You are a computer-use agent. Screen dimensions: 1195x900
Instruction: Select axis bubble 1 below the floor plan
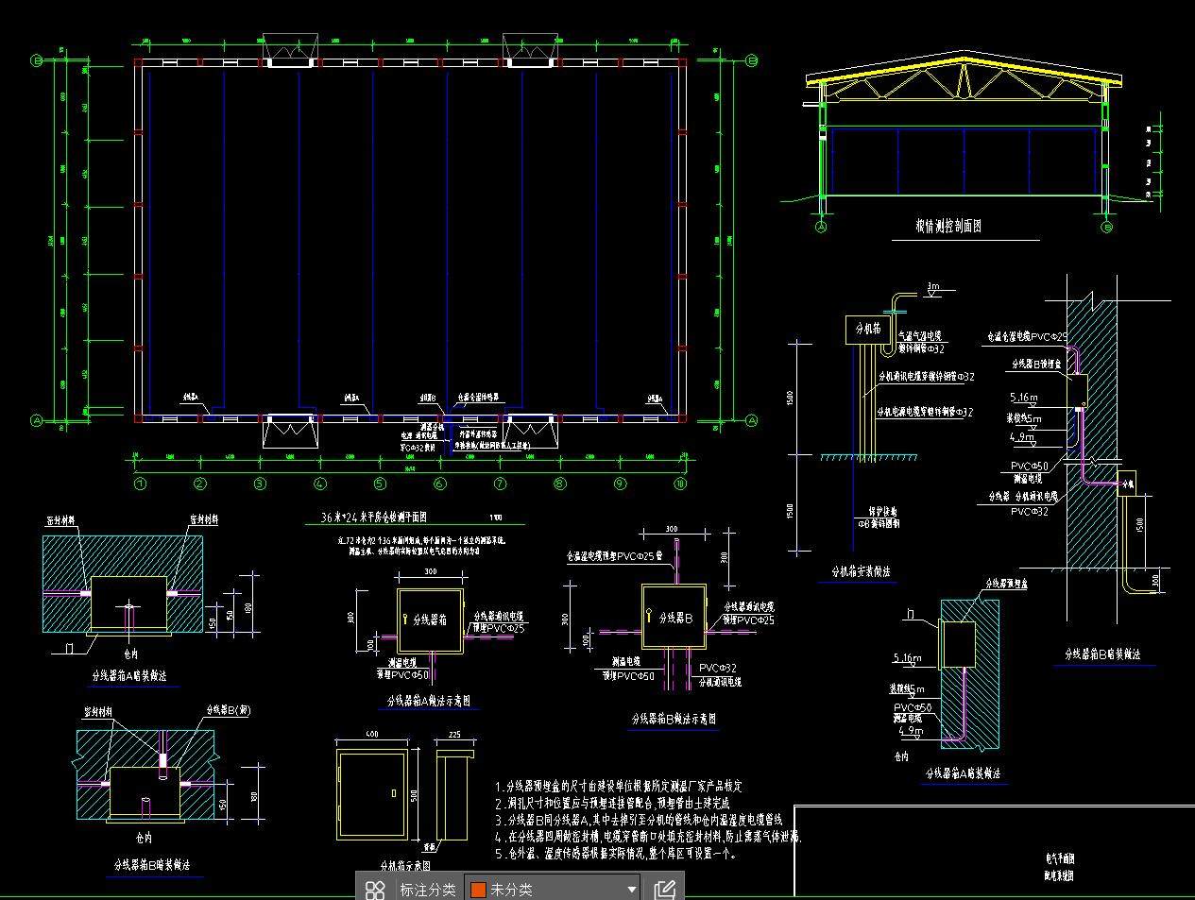pos(140,484)
